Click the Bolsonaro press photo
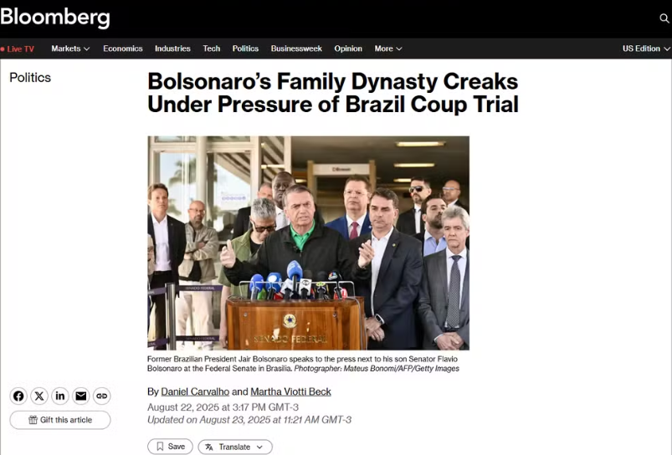This screenshot has height=455, width=672. tap(309, 243)
